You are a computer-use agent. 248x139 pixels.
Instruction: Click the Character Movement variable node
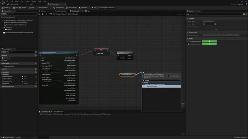[127, 75]
